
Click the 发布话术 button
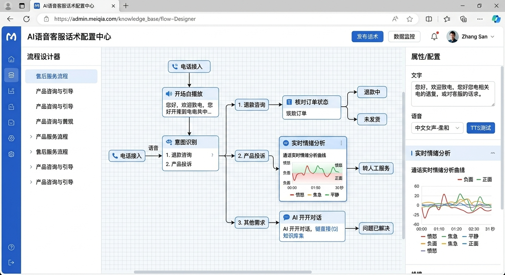[x=367, y=37]
